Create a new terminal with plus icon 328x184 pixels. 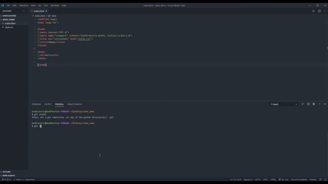(x=302, y=104)
